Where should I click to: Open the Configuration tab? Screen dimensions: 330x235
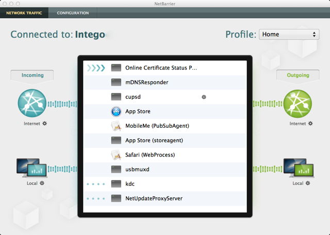[73, 13]
